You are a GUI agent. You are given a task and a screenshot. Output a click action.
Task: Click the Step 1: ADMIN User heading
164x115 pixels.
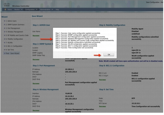(x=41, y=25)
